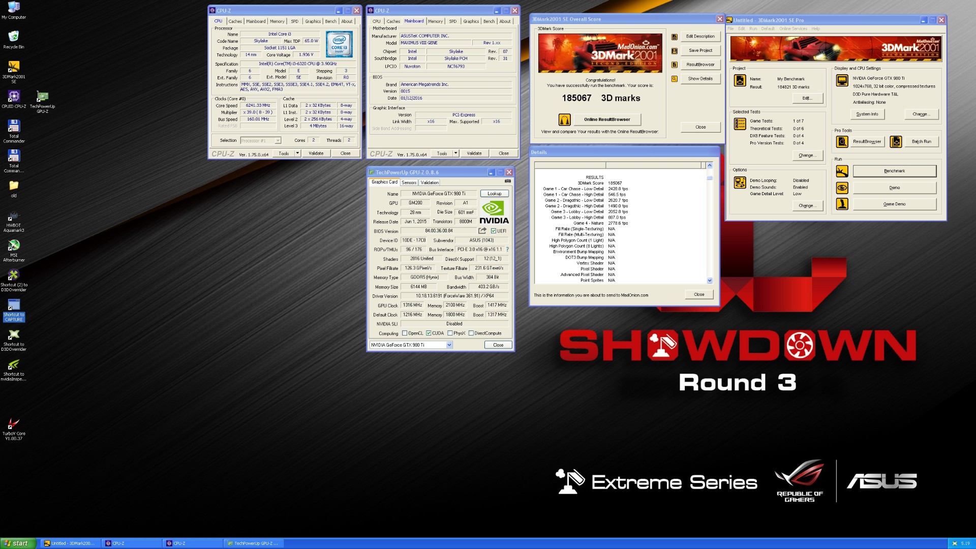Viewport: 976px width, 549px height.
Task: Click the Edit Description icon in score window
Action: pyautogui.click(x=675, y=37)
